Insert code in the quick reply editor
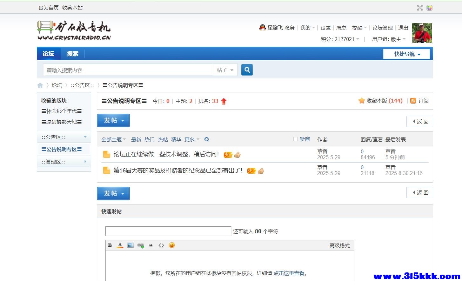The width and height of the screenshot is (462, 281). point(161,245)
